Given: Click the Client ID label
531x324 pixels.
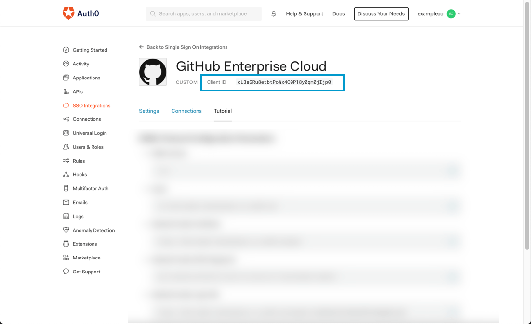Looking at the screenshot, I should coord(216,82).
